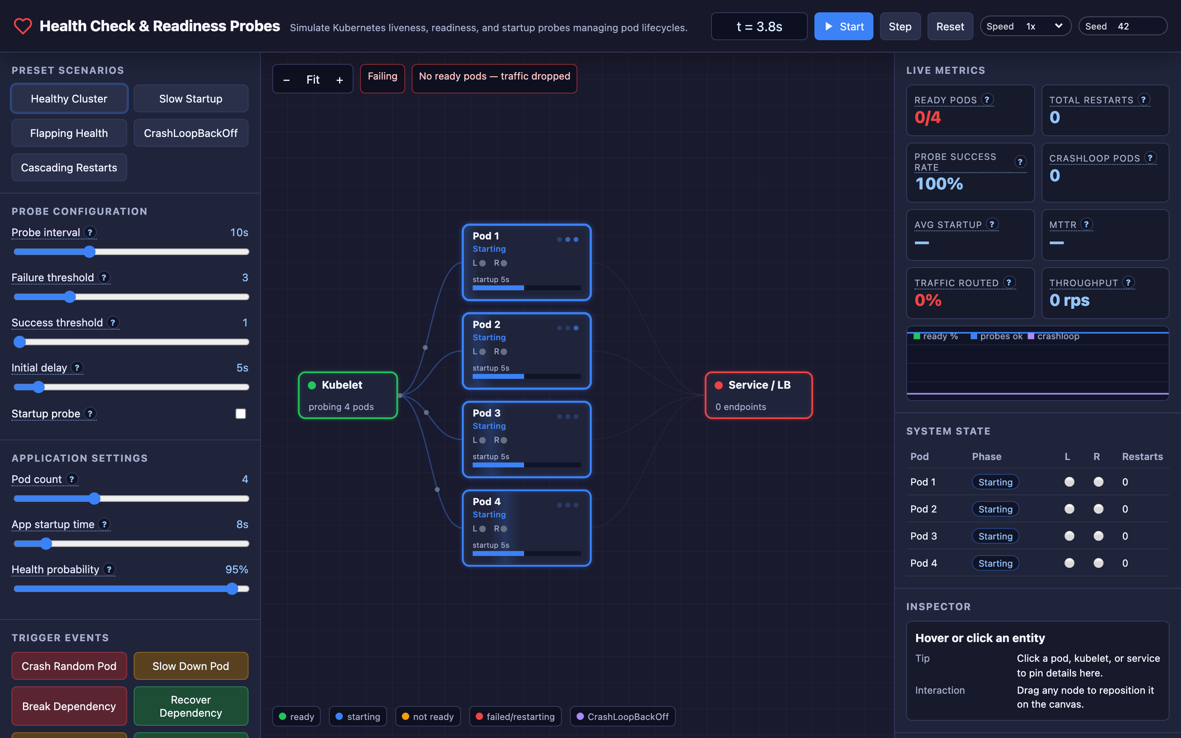Enable the Startup probe checkbox
Image resolution: width=1181 pixels, height=738 pixels.
pyautogui.click(x=241, y=414)
